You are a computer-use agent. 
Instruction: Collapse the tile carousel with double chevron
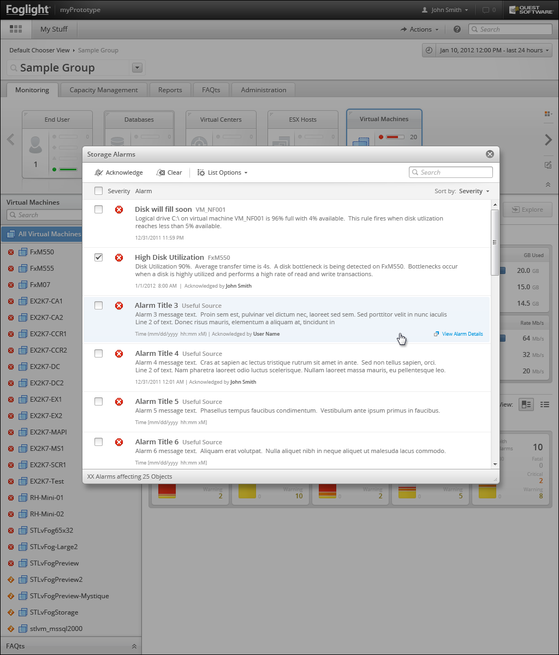tap(548, 184)
